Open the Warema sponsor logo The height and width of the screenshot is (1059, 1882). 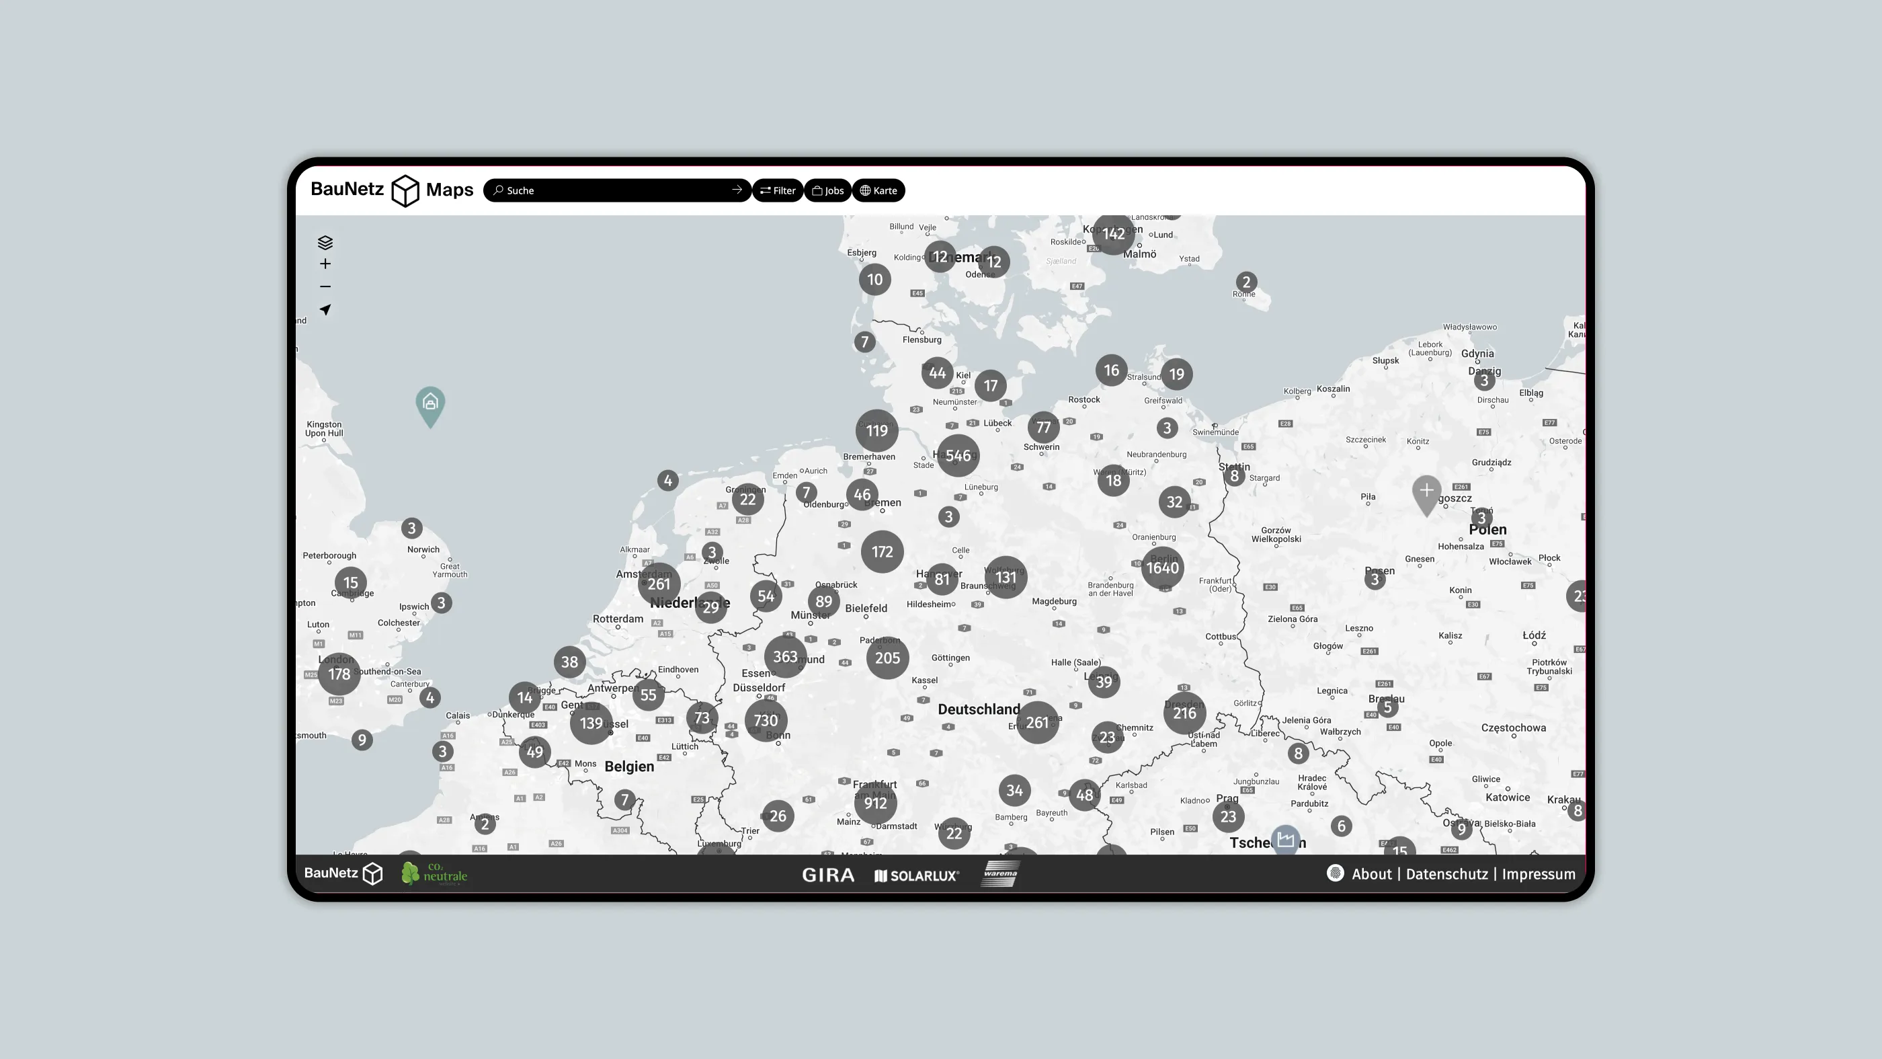(x=999, y=873)
